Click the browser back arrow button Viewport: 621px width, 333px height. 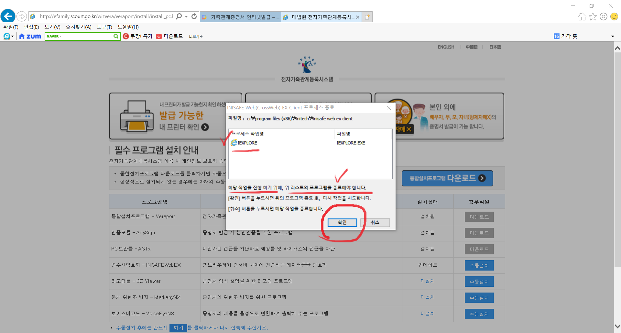coord(8,16)
